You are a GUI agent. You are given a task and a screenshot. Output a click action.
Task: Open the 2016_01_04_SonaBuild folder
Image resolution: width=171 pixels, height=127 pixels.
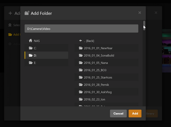(99, 56)
